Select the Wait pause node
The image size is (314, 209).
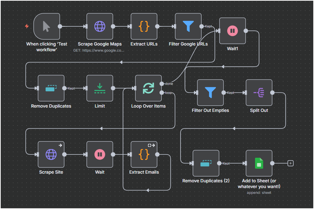pyautogui.click(x=100, y=154)
